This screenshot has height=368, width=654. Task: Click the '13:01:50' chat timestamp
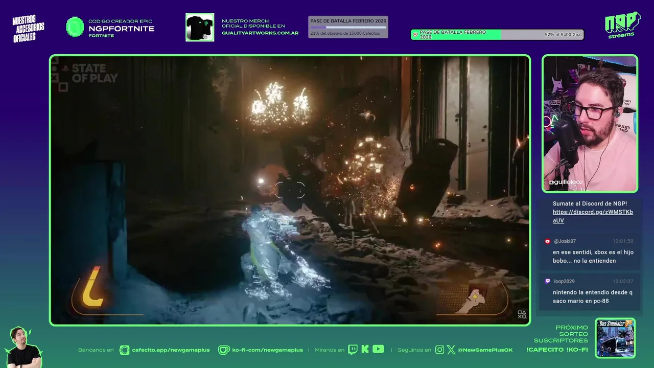(623, 241)
